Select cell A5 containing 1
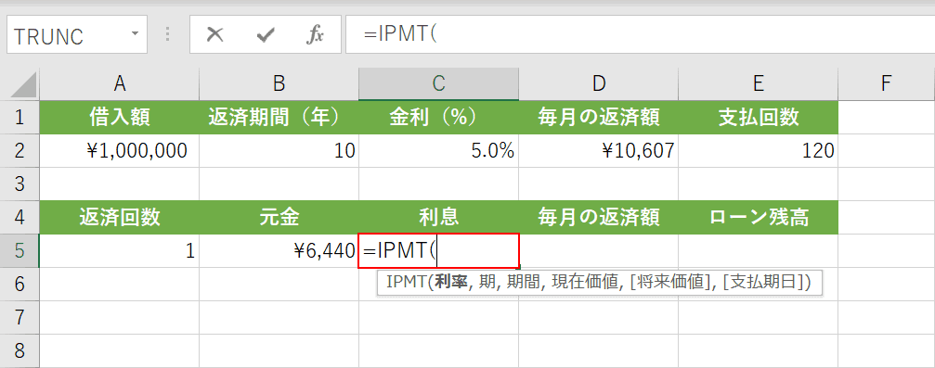Viewport: 935px width, 368px height. click(x=119, y=250)
